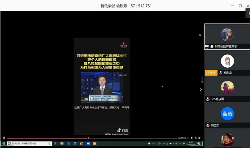250x148 pixels.
Task: Select 385肖欣雨 participant avatar
Action: point(227,87)
